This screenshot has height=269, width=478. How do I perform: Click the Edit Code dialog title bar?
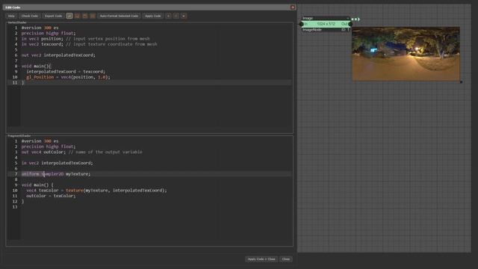pos(149,7)
